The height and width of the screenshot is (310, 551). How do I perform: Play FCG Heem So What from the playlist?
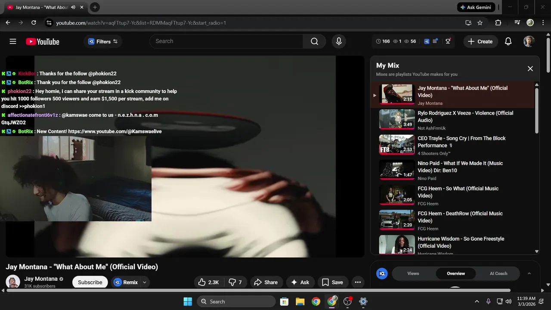(x=452, y=195)
